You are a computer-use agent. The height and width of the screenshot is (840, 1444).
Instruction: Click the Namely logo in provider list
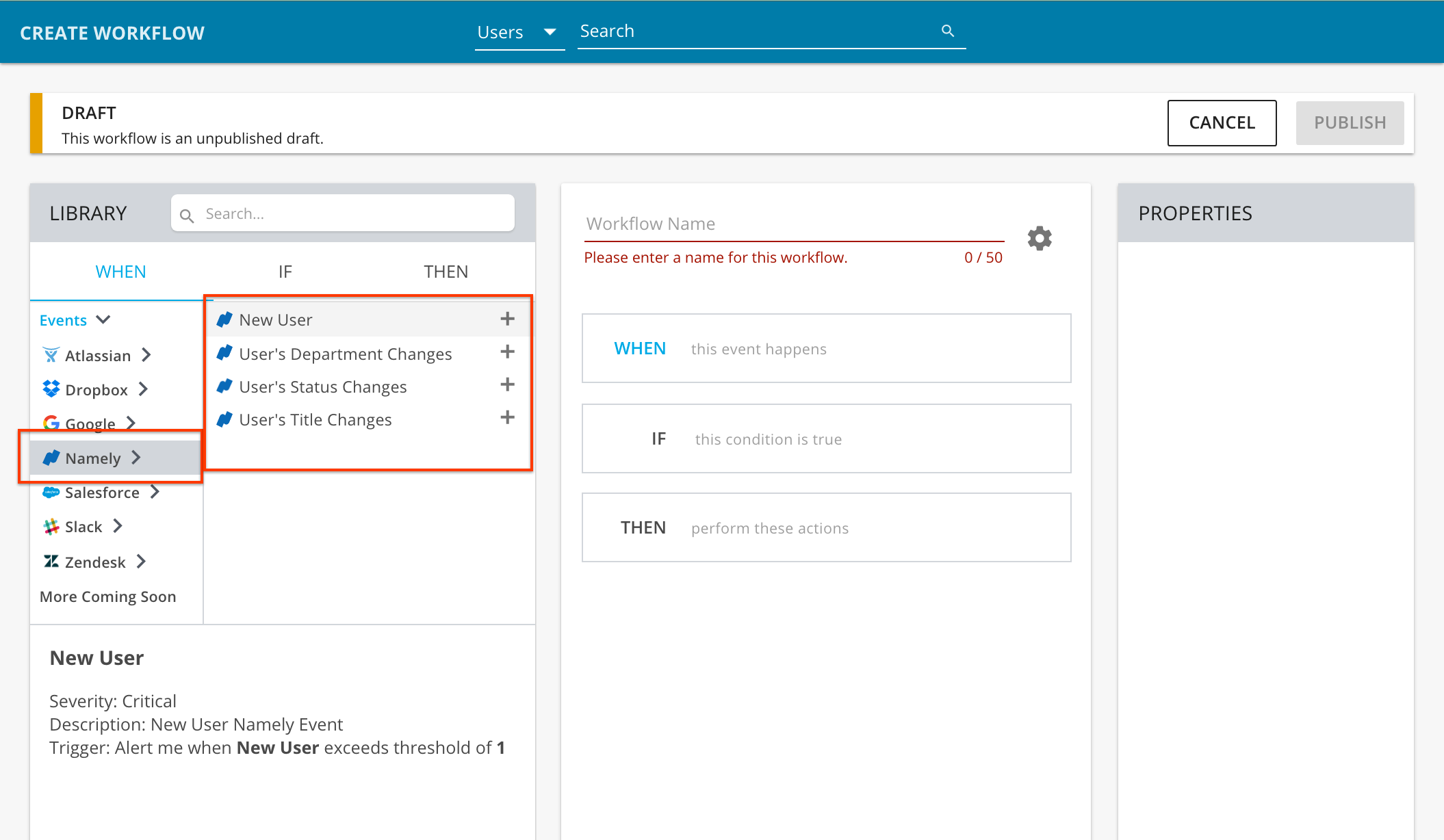[51, 458]
